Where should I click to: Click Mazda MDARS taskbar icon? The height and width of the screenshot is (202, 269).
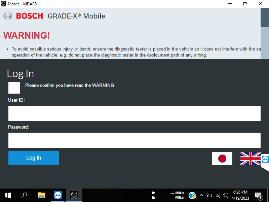pyautogui.click(x=74, y=195)
